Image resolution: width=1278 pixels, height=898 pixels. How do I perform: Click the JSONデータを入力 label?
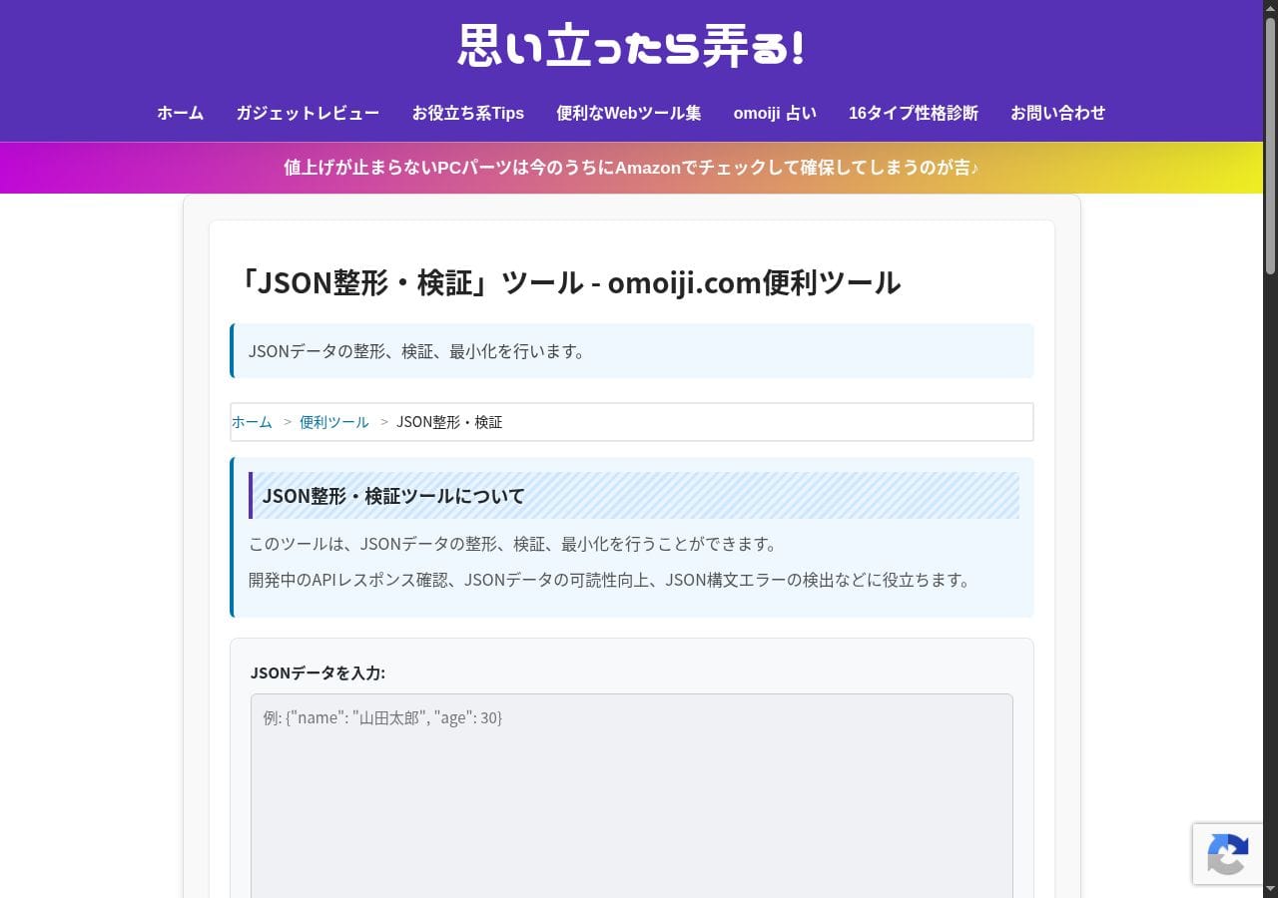click(318, 673)
